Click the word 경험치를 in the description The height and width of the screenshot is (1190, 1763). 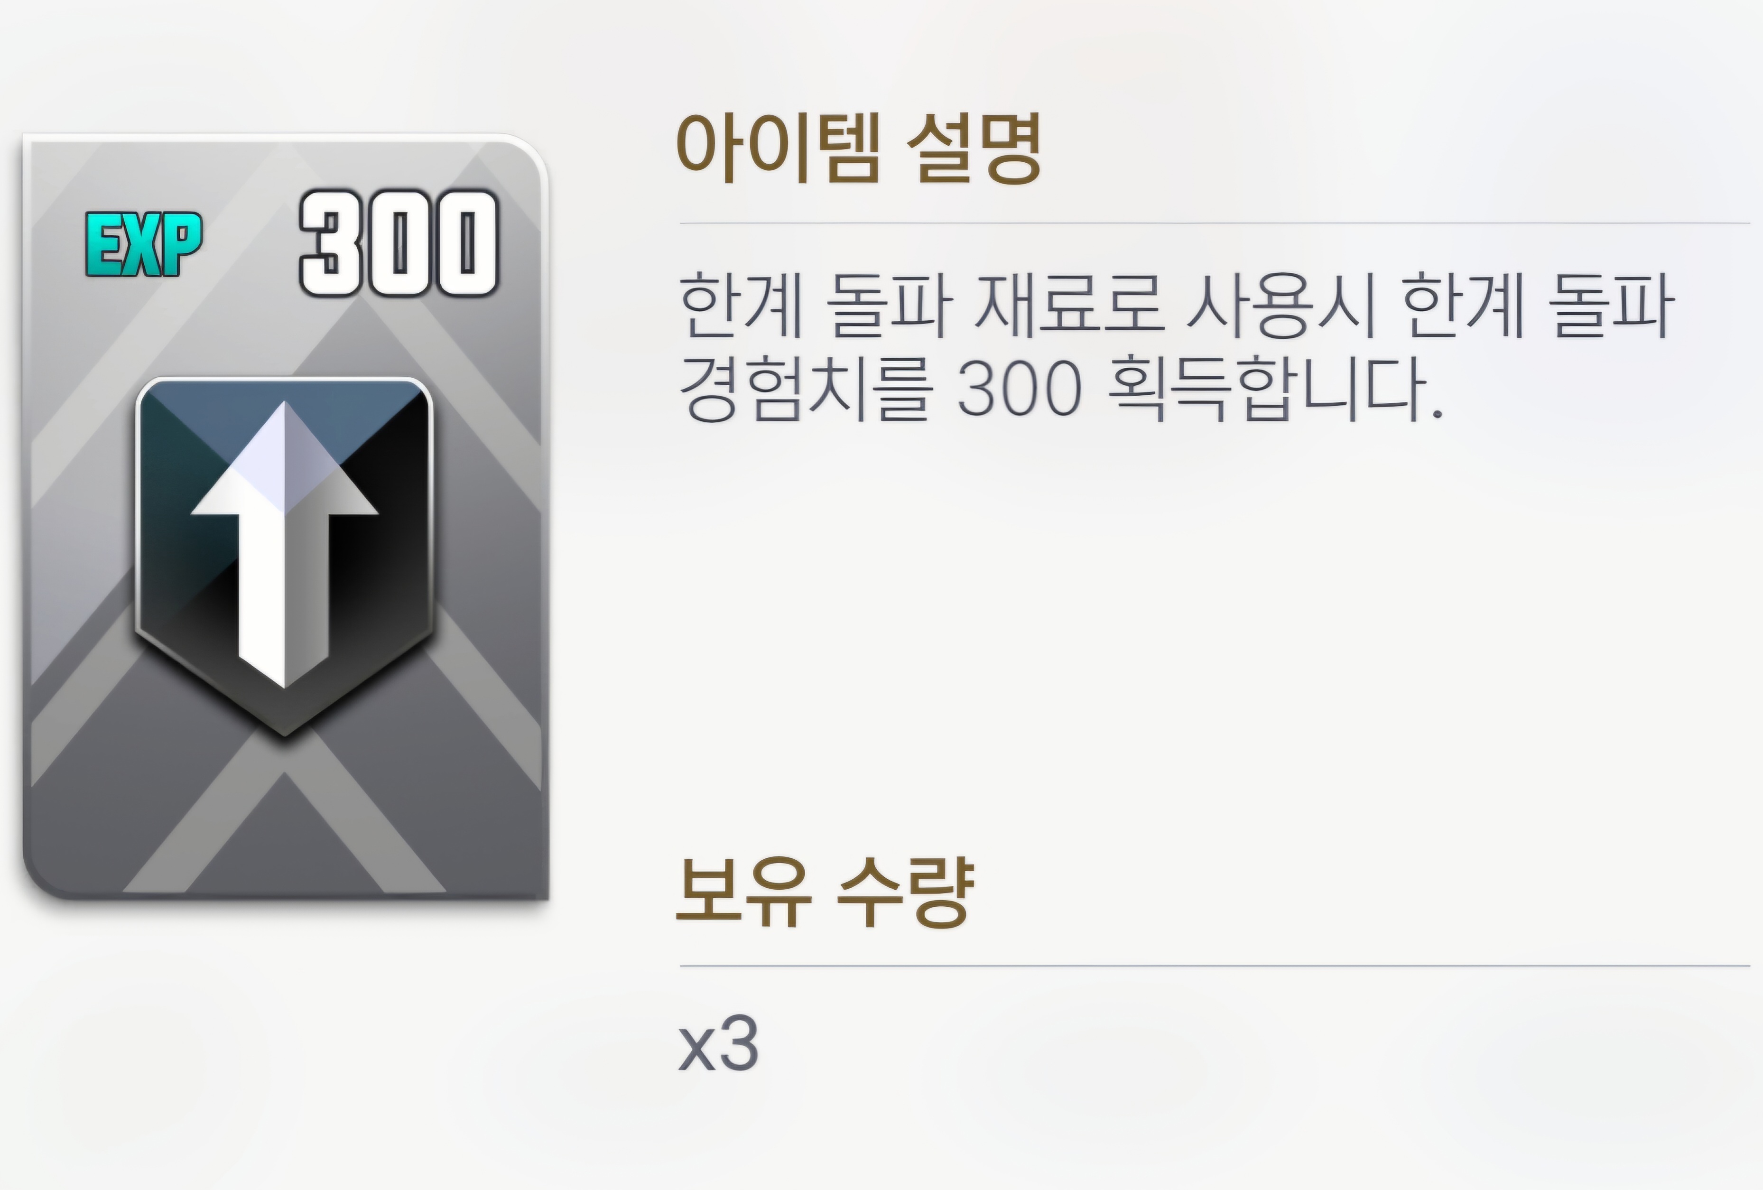pyautogui.click(x=806, y=388)
